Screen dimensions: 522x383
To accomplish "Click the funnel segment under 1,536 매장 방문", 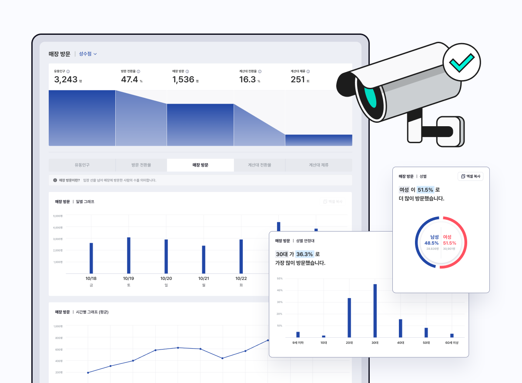I will (201, 125).
